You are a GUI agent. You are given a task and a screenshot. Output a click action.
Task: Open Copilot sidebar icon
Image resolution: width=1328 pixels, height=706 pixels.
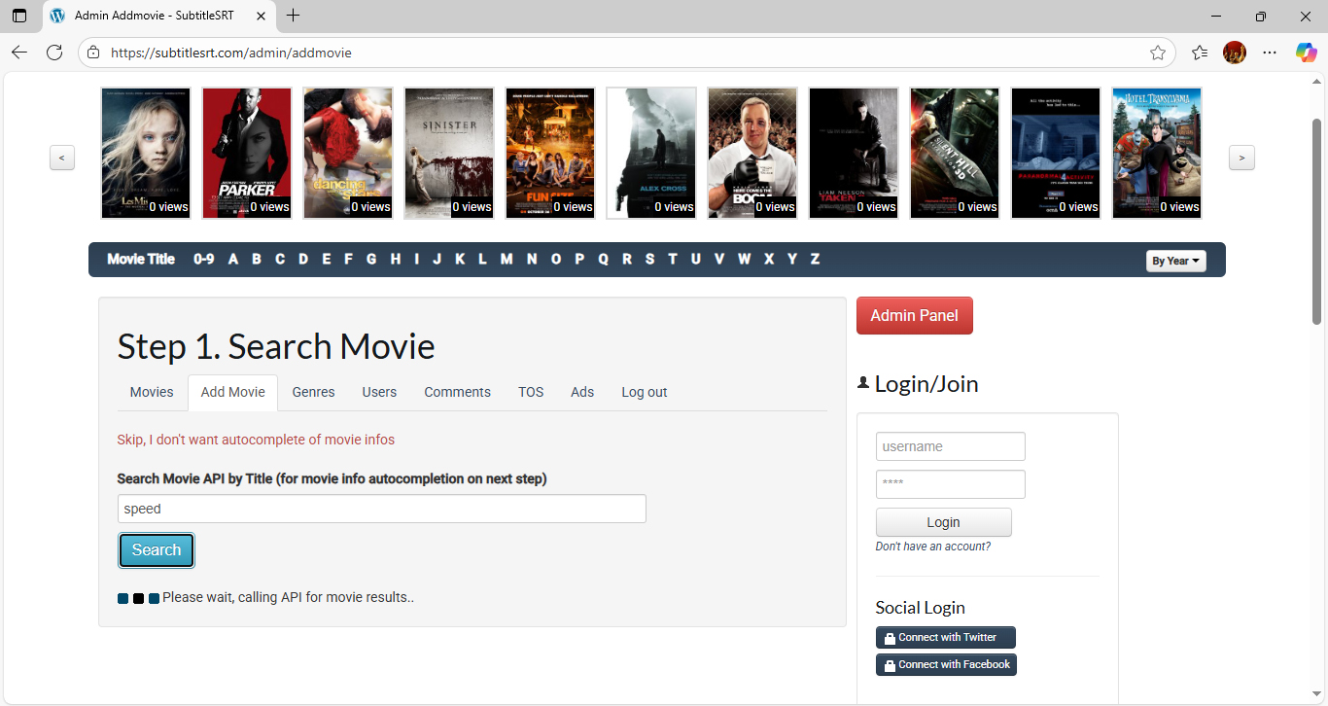coord(1306,53)
